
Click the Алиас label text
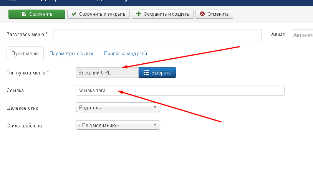pos(278,34)
